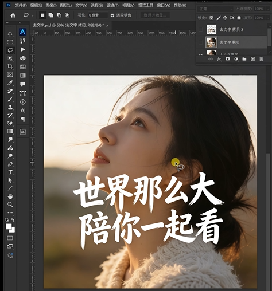Select the Object Selection tool
The width and height of the screenshot is (272, 291).
pyautogui.click(x=10, y=58)
